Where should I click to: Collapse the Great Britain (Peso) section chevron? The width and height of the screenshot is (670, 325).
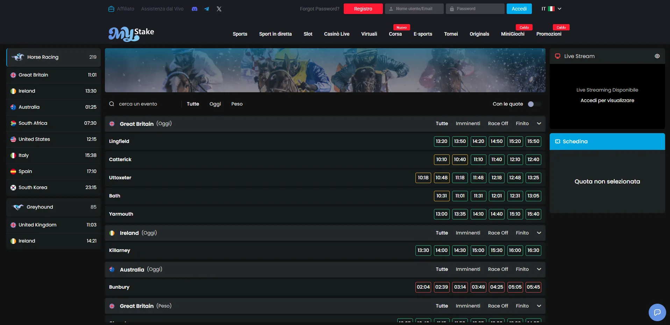(539, 306)
